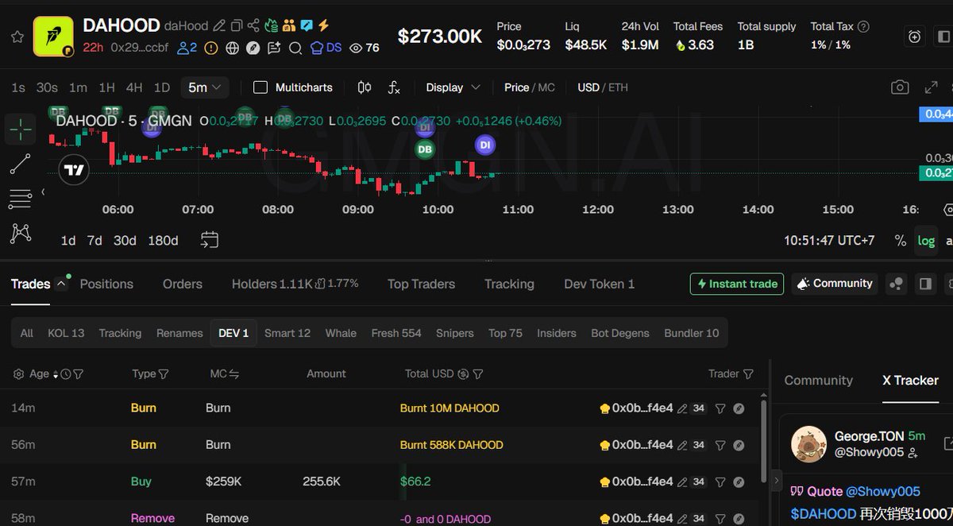The image size is (953, 526).
Task: Toggle the Total USD currency icon
Action: [x=464, y=373]
